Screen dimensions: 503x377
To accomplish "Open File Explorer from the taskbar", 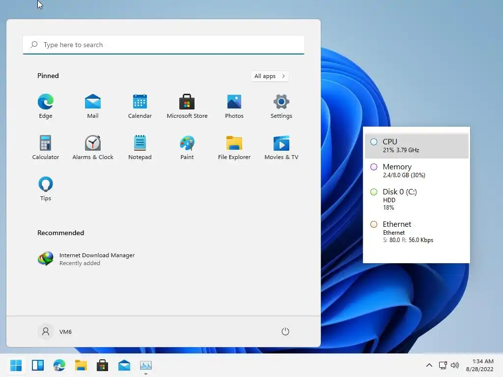I will pos(81,365).
